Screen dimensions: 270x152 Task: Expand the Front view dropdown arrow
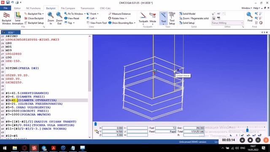click(x=98, y=14)
